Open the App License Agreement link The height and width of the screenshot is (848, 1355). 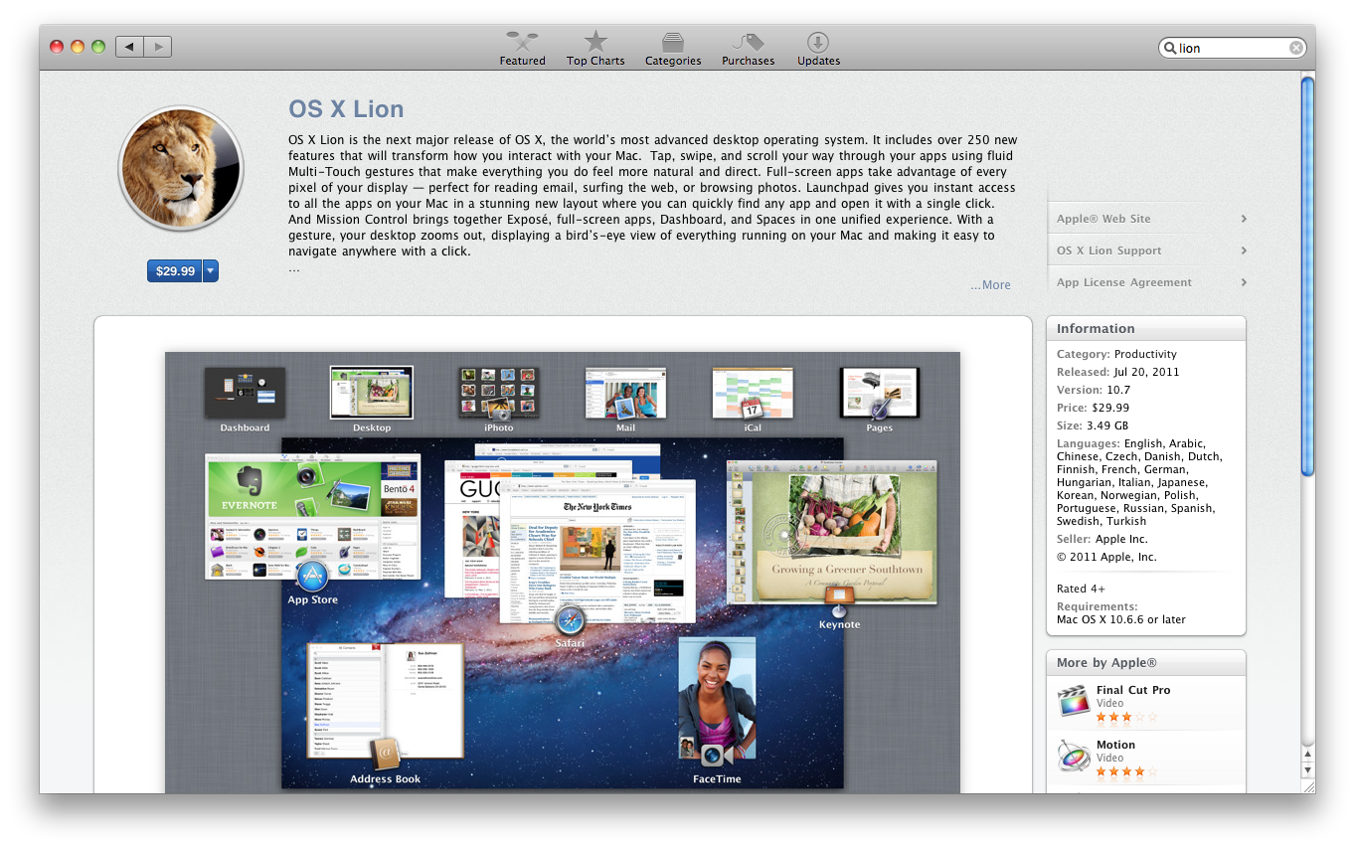click(1123, 282)
